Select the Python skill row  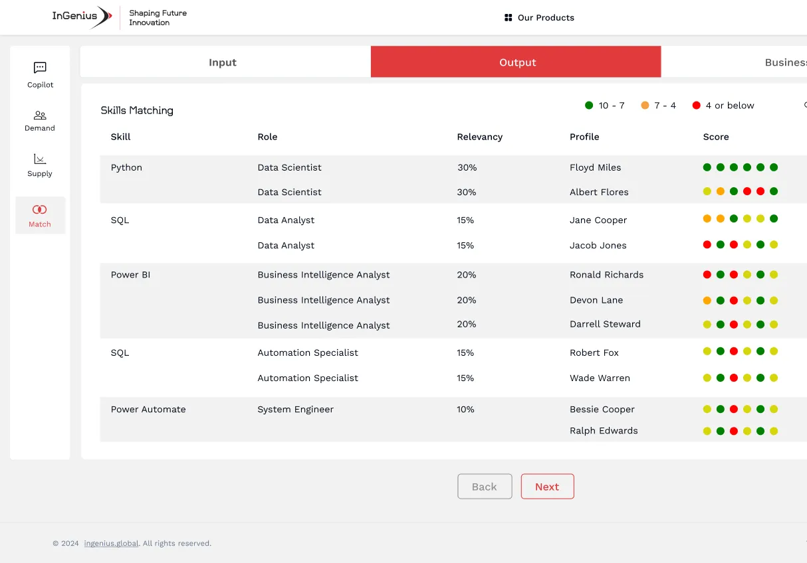(x=126, y=167)
